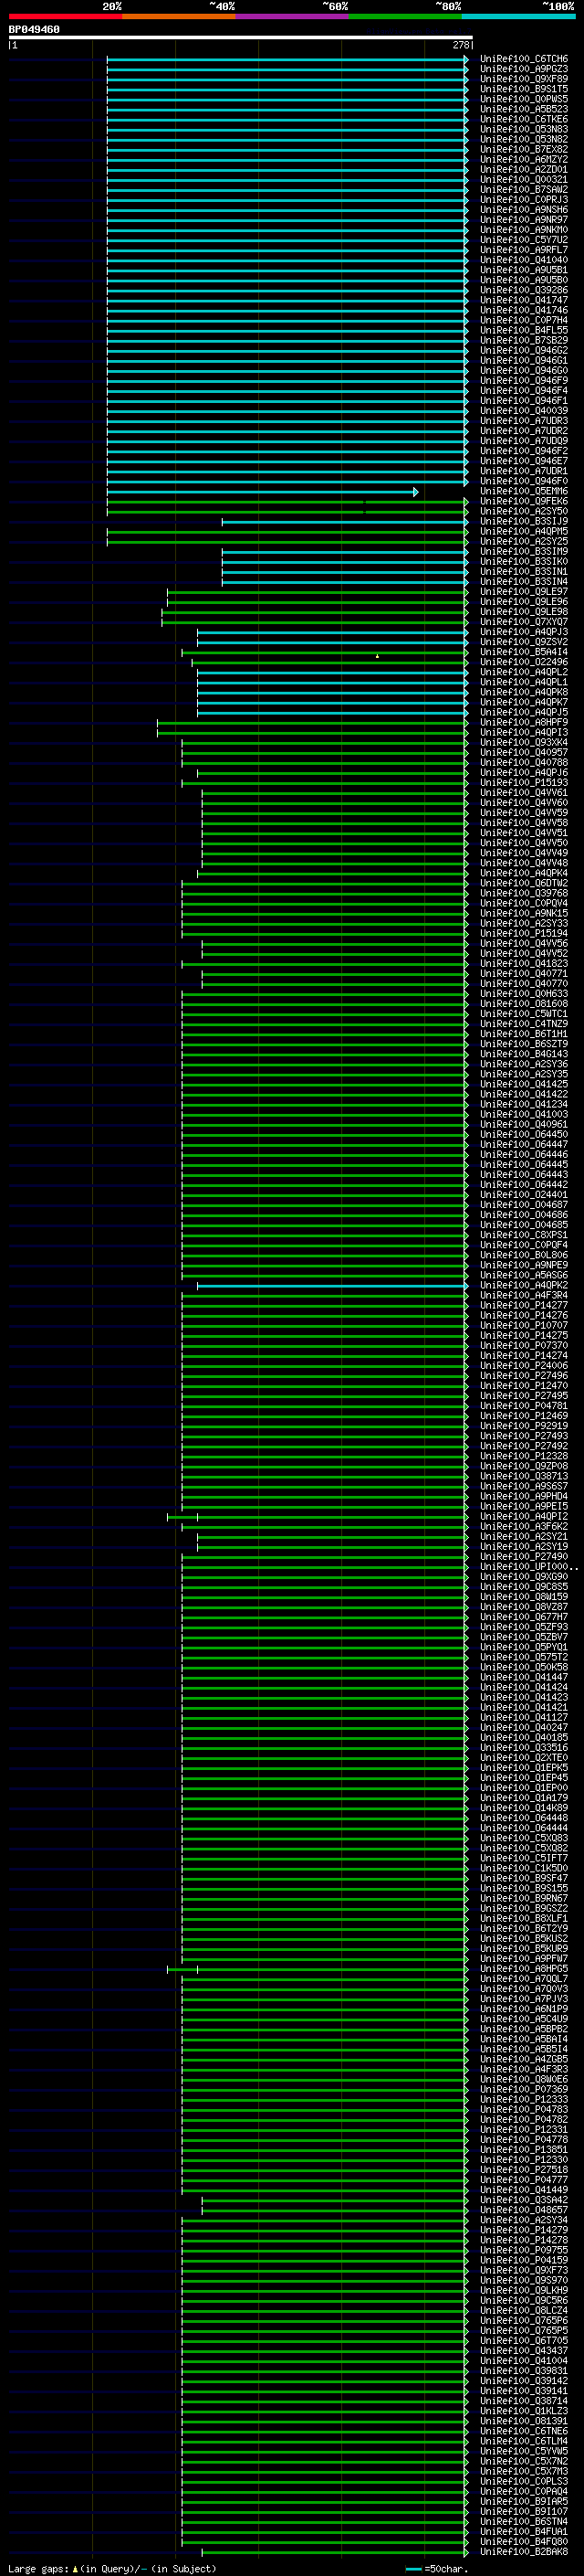Select label UniRef100_A3F6K2
The image size is (584, 2576).
point(524,1528)
